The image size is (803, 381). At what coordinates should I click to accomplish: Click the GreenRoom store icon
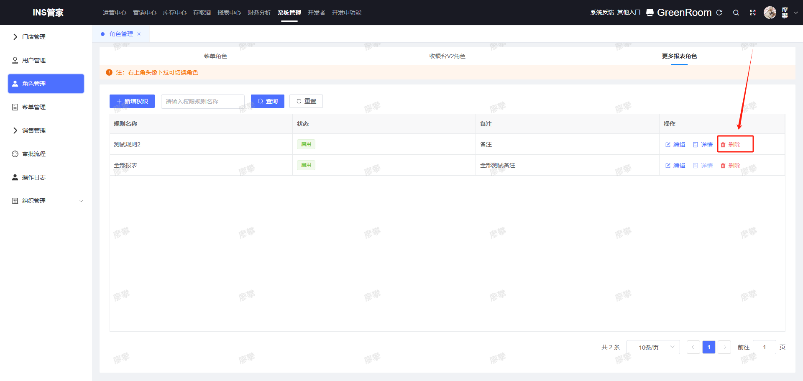point(650,13)
